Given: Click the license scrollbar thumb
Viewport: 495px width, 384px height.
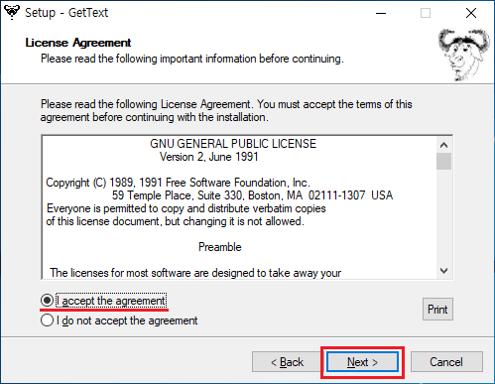Looking at the screenshot, I should (x=443, y=162).
